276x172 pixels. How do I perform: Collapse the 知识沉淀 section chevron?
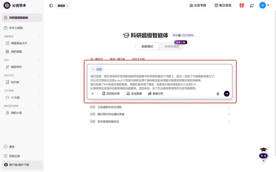[x=39, y=75]
